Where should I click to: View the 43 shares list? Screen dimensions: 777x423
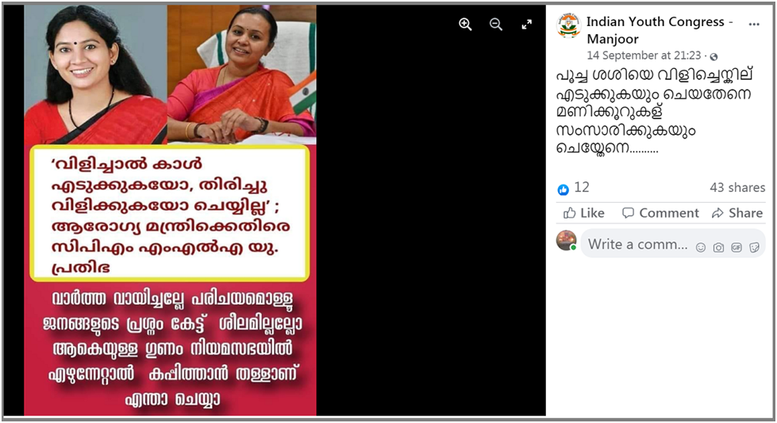pyautogui.click(x=737, y=188)
